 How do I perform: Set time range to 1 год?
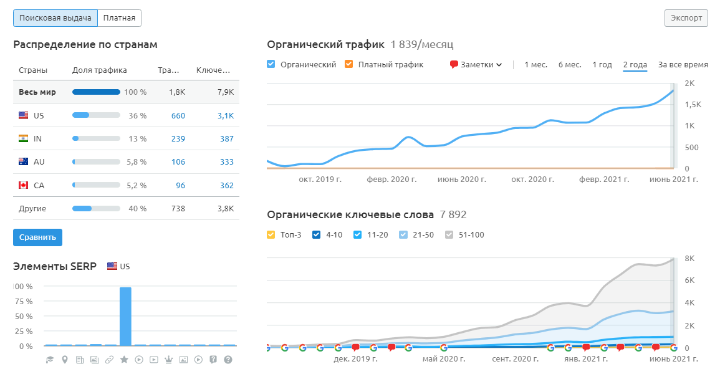click(602, 64)
